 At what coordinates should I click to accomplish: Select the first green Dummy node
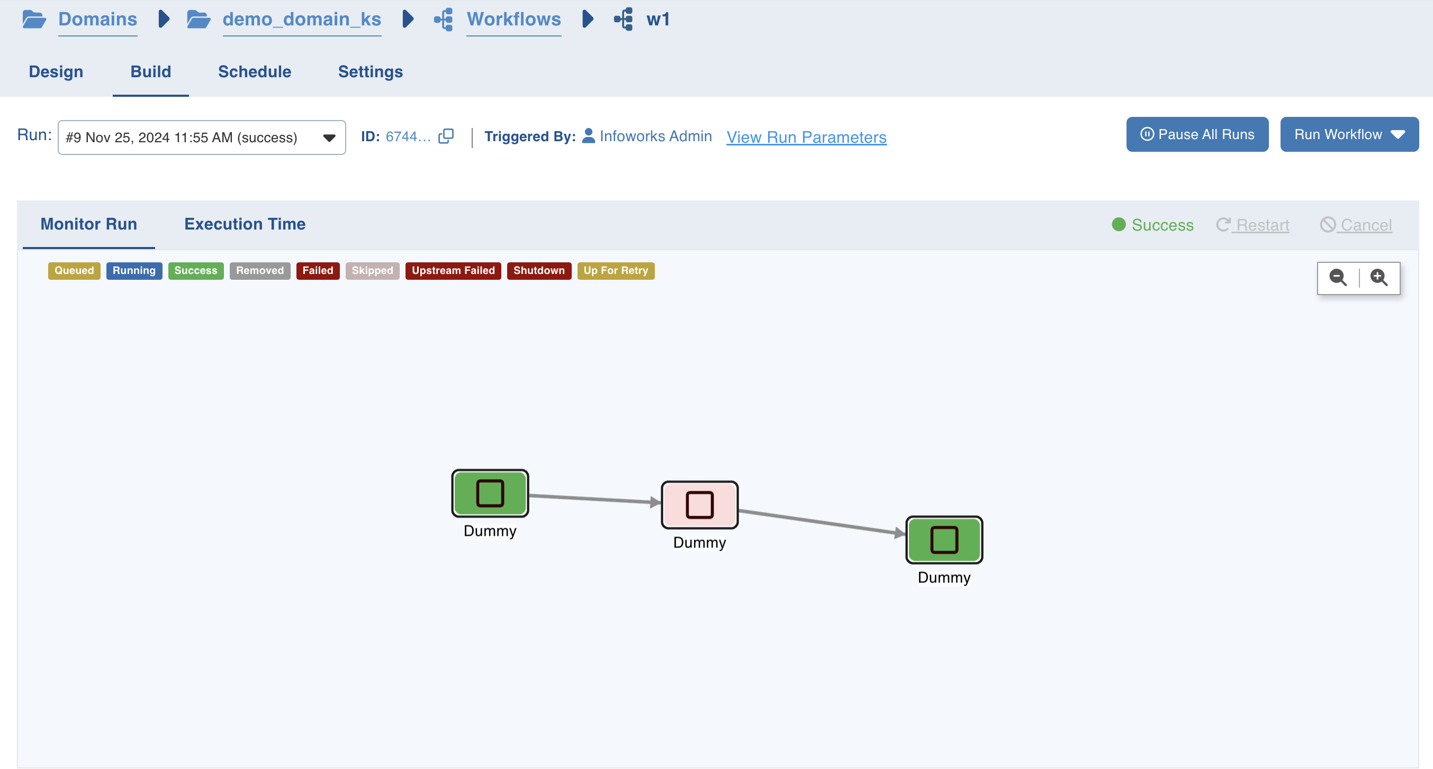tap(490, 493)
